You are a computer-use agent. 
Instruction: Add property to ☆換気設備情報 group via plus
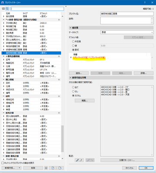[59, 56]
